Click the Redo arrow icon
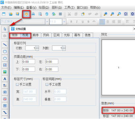135x119 pixels. (x=96, y=14)
